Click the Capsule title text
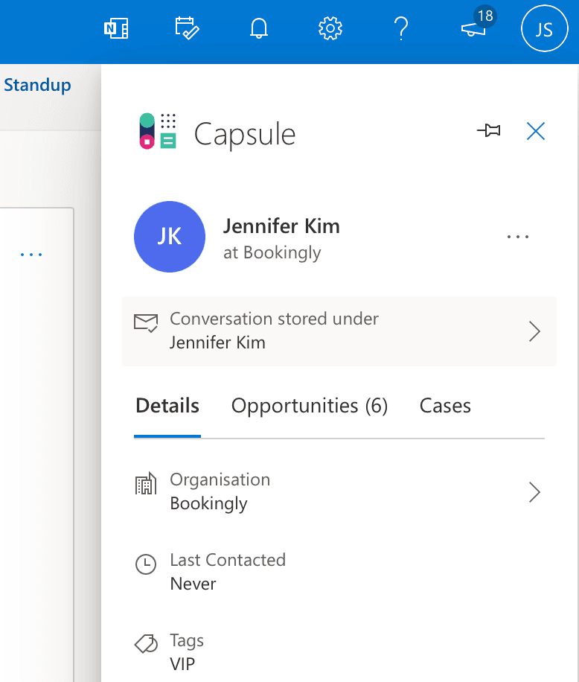Viewport: 579px width, 682px height. (x=245, y=135)
